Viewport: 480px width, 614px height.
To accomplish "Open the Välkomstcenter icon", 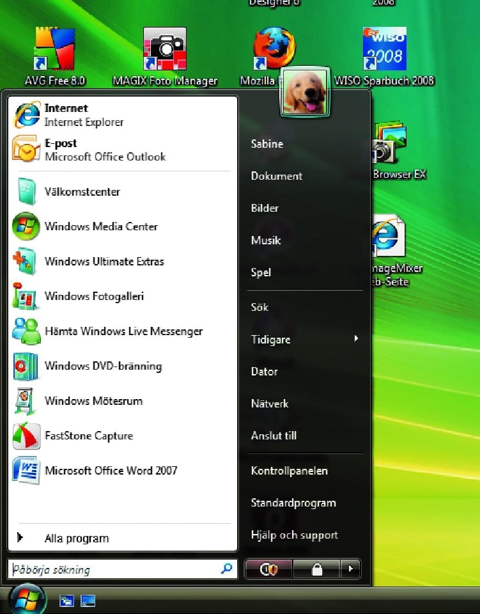I will 26,191.
